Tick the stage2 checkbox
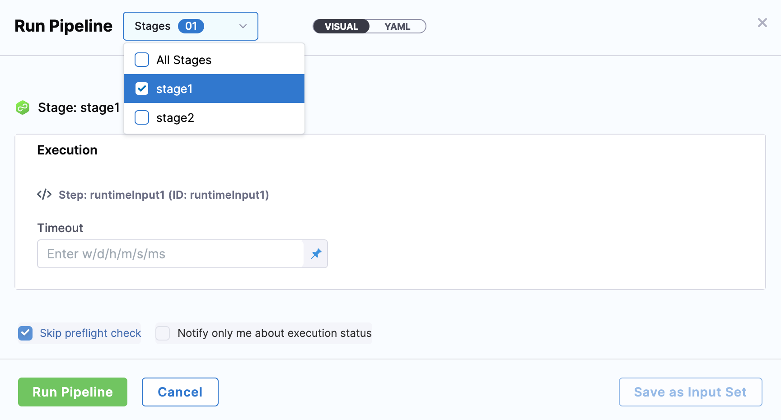Screen dimensions: 781x420 click(x=142, y=117)
